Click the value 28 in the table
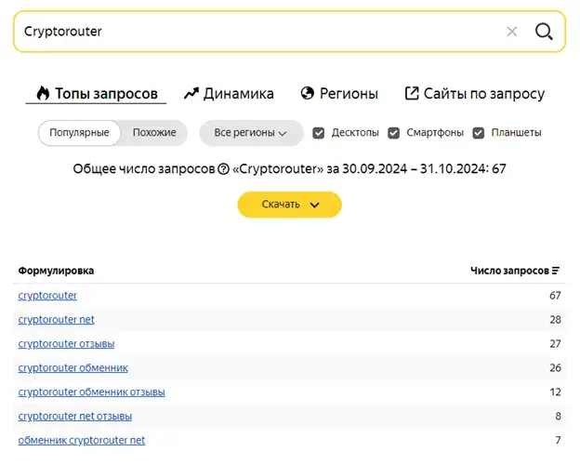580x465 pixels. (555, 320)
